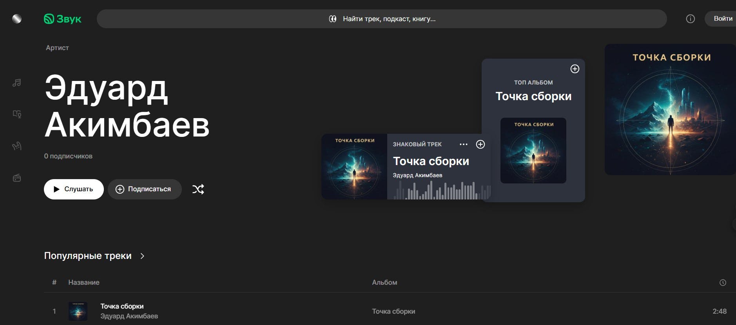
Task: Click the # column header
Action: coord(54,282)
